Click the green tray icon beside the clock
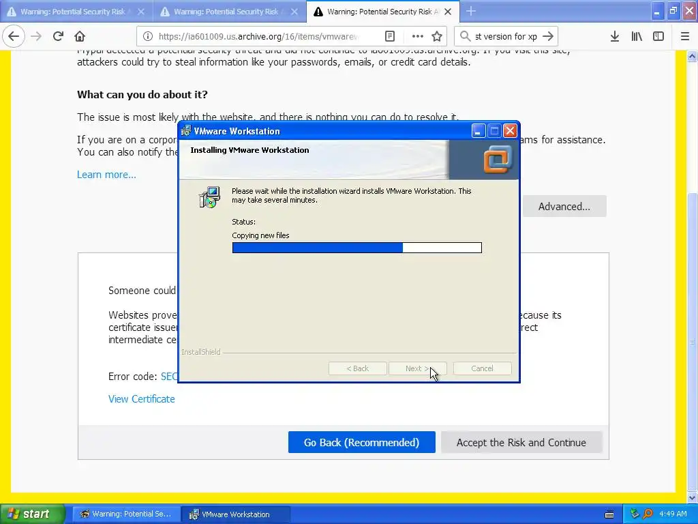This screenshot has width=698, height=524. coord(635,514)
